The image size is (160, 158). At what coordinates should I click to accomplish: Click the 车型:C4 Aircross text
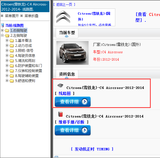tap(108, 52)
